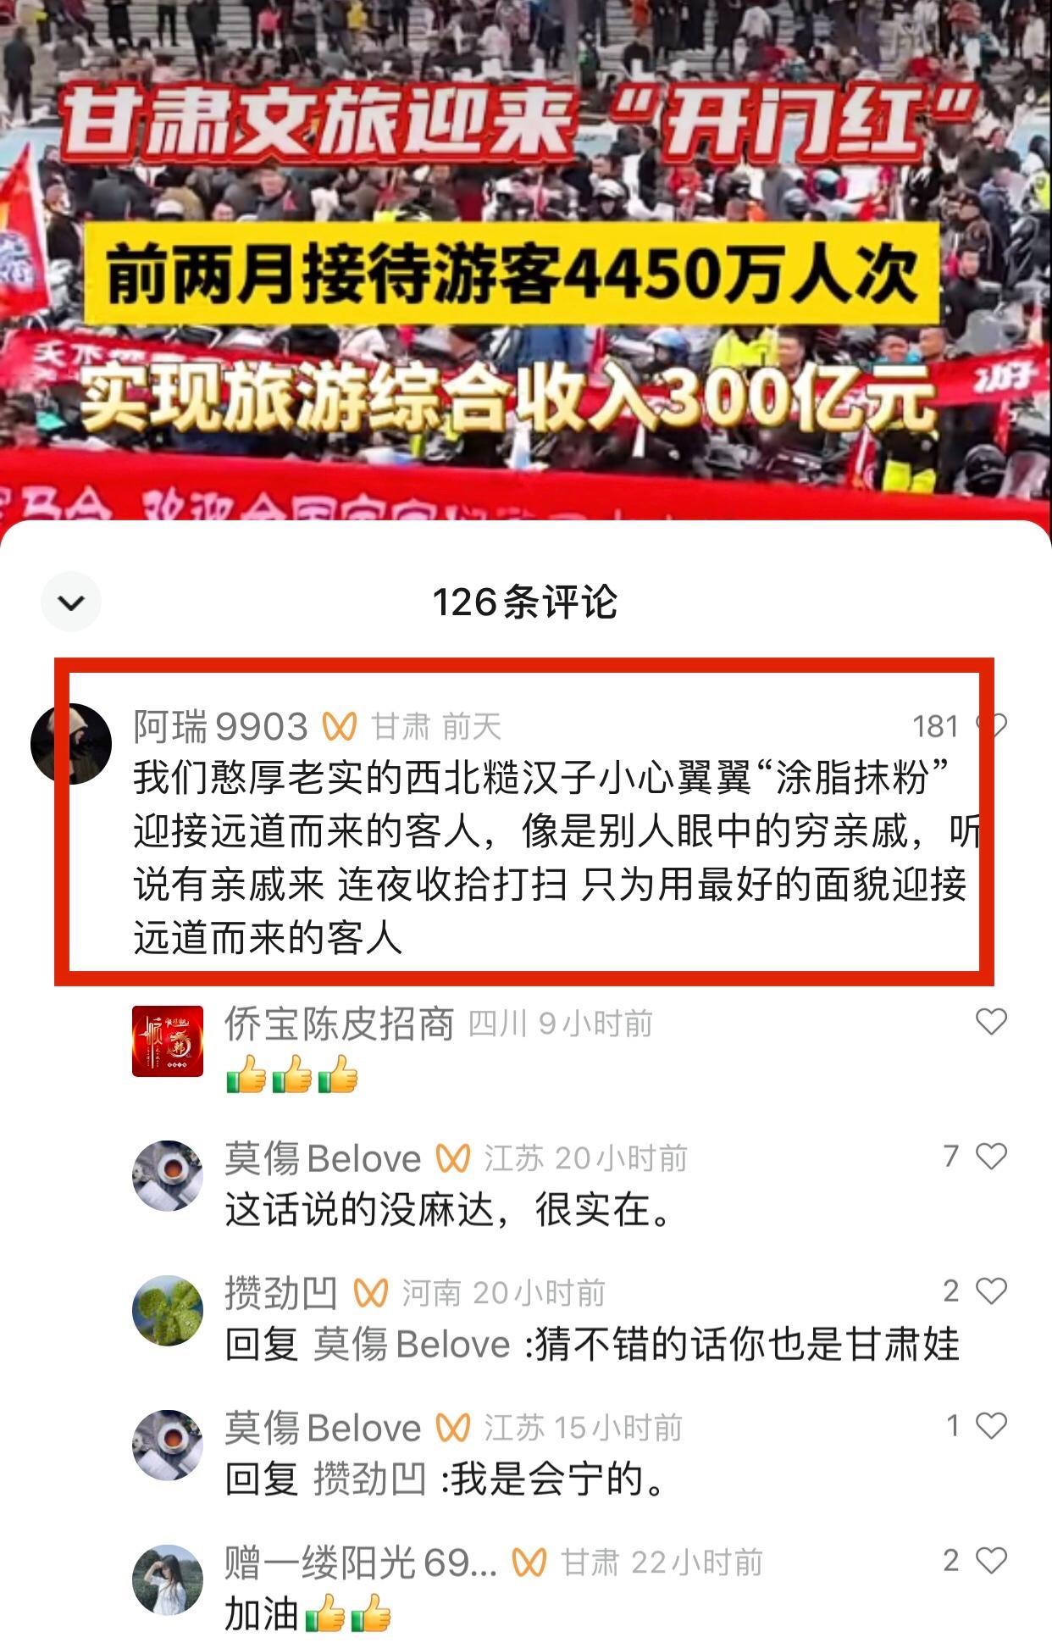Tap heart on 莫傷Belove's 15小时前 reply
Screen dimensions: 1052x1643
click(991, 1425)
